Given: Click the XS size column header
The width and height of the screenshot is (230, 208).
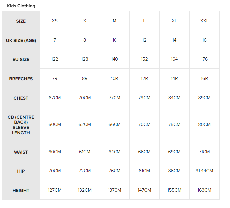Looking at the screenshot, I should [55, 21].
